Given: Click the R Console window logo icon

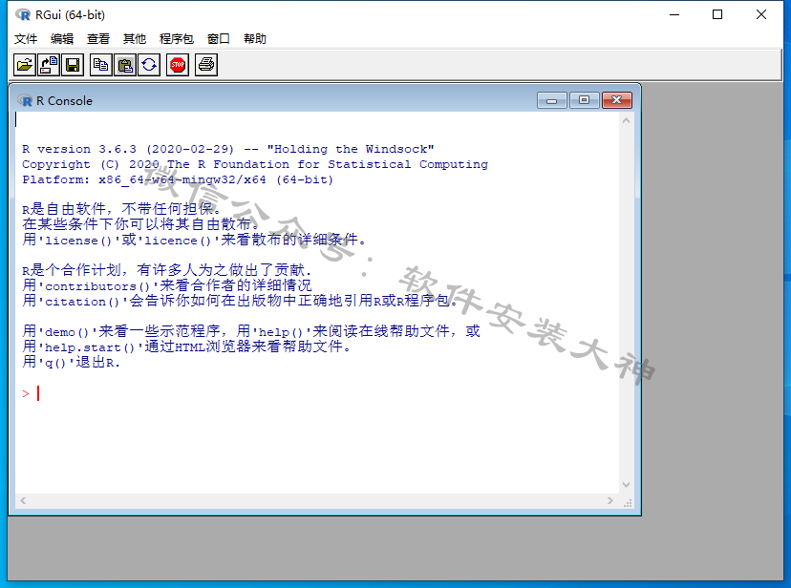Looking at the screenshot, I should (x=25, y=101).
